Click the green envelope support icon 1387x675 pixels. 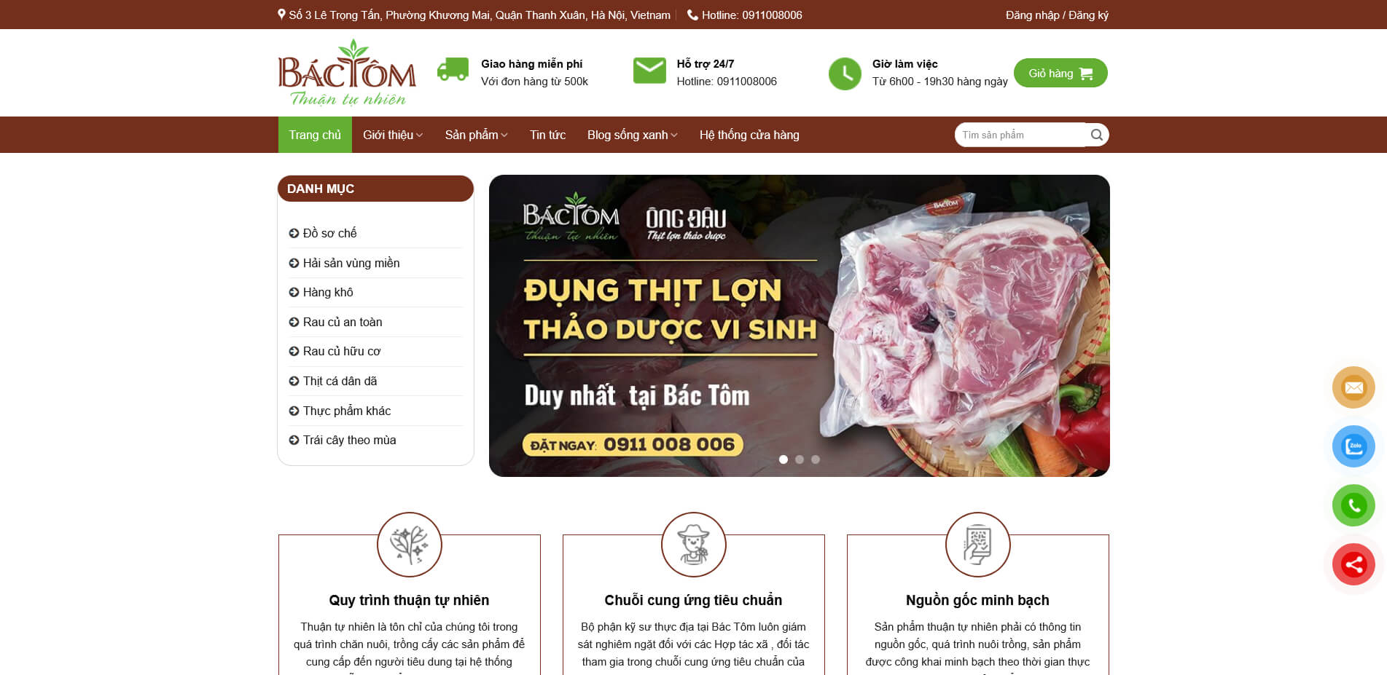[x=649, y=71]
